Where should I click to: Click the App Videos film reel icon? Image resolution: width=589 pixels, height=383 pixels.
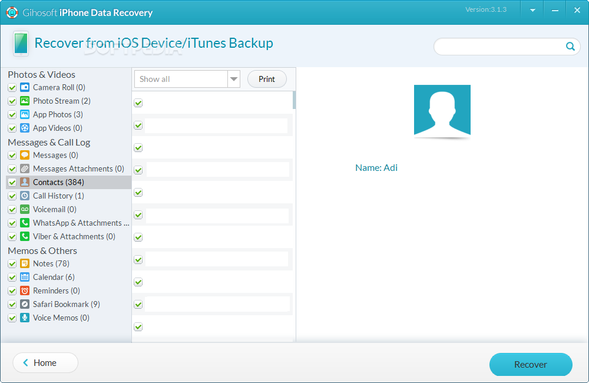[25, 128]
